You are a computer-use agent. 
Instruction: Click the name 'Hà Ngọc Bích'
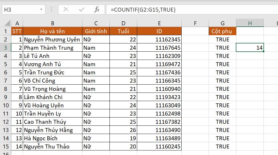coord(41,139)
